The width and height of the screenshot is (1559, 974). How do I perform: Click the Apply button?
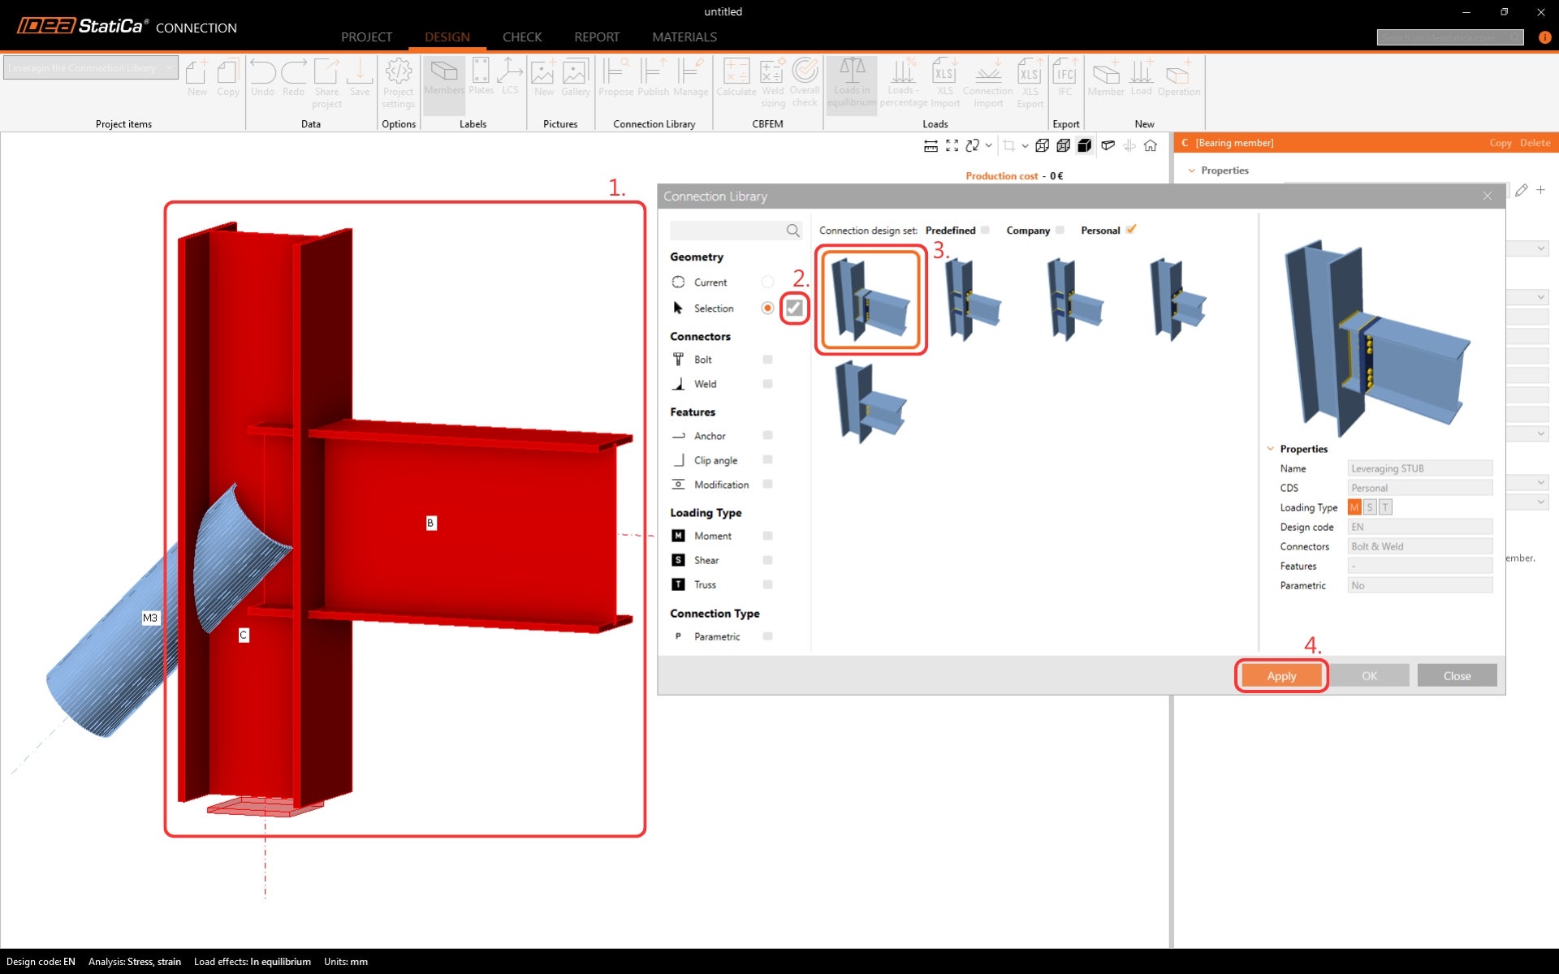click(1280, 676)
